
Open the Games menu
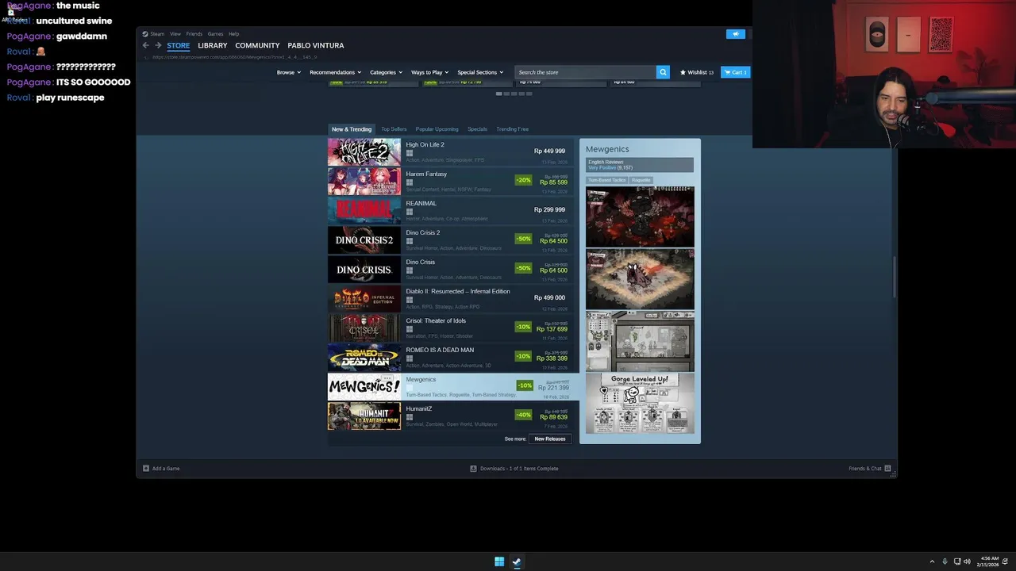coord(215,34)
